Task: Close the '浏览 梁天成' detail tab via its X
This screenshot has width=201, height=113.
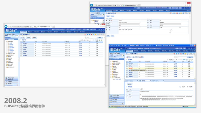Action: [x=150, y=81]
